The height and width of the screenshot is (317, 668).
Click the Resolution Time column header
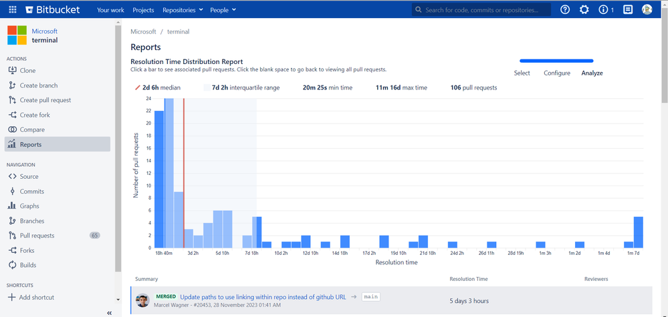point(469,279)
